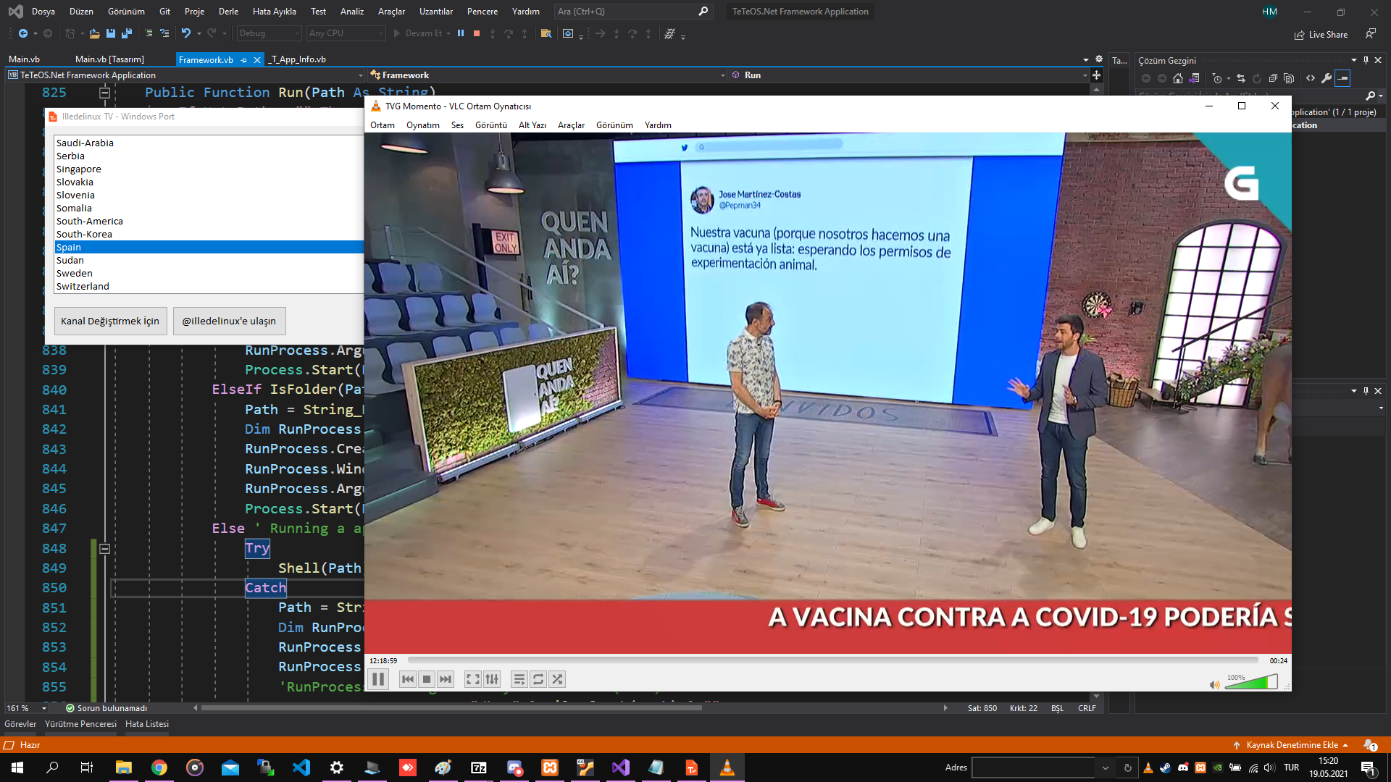Select Sweden in the country list
This screenshot has height=782, width=1391.
point(209,273)
